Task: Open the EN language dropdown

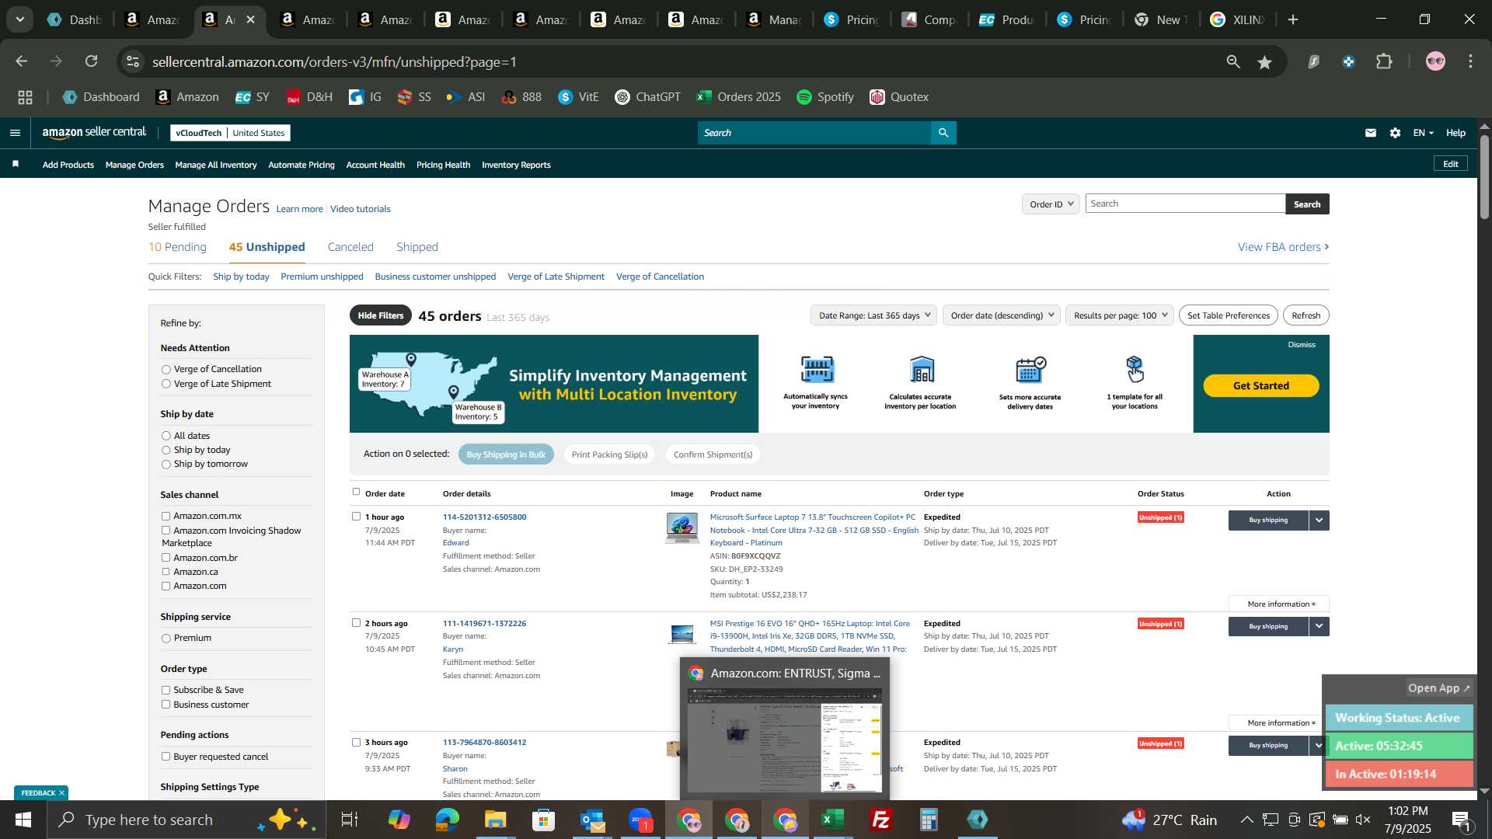Action: (x=1423, y=133)
